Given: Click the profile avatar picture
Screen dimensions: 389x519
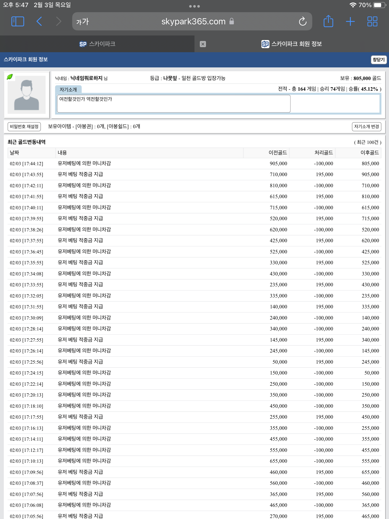Looking at the screenshot, I should (27, 95).
